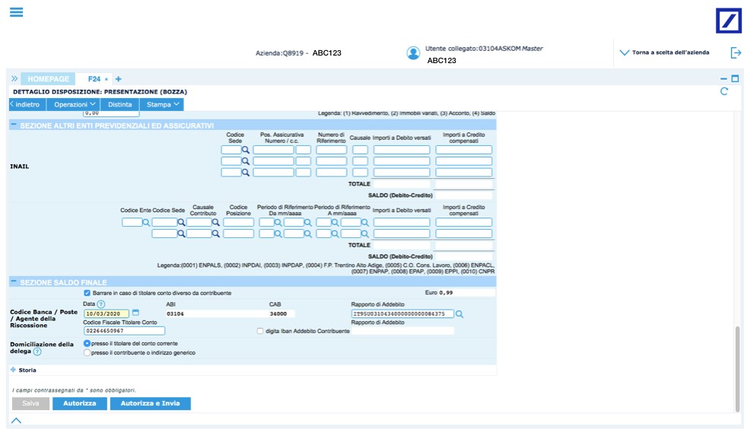Toggle 'Barrare in caso di titolare conto diverso' checkbox
Image resolution: width=747 pixels, height=442 pixels.
pos(87,293)
